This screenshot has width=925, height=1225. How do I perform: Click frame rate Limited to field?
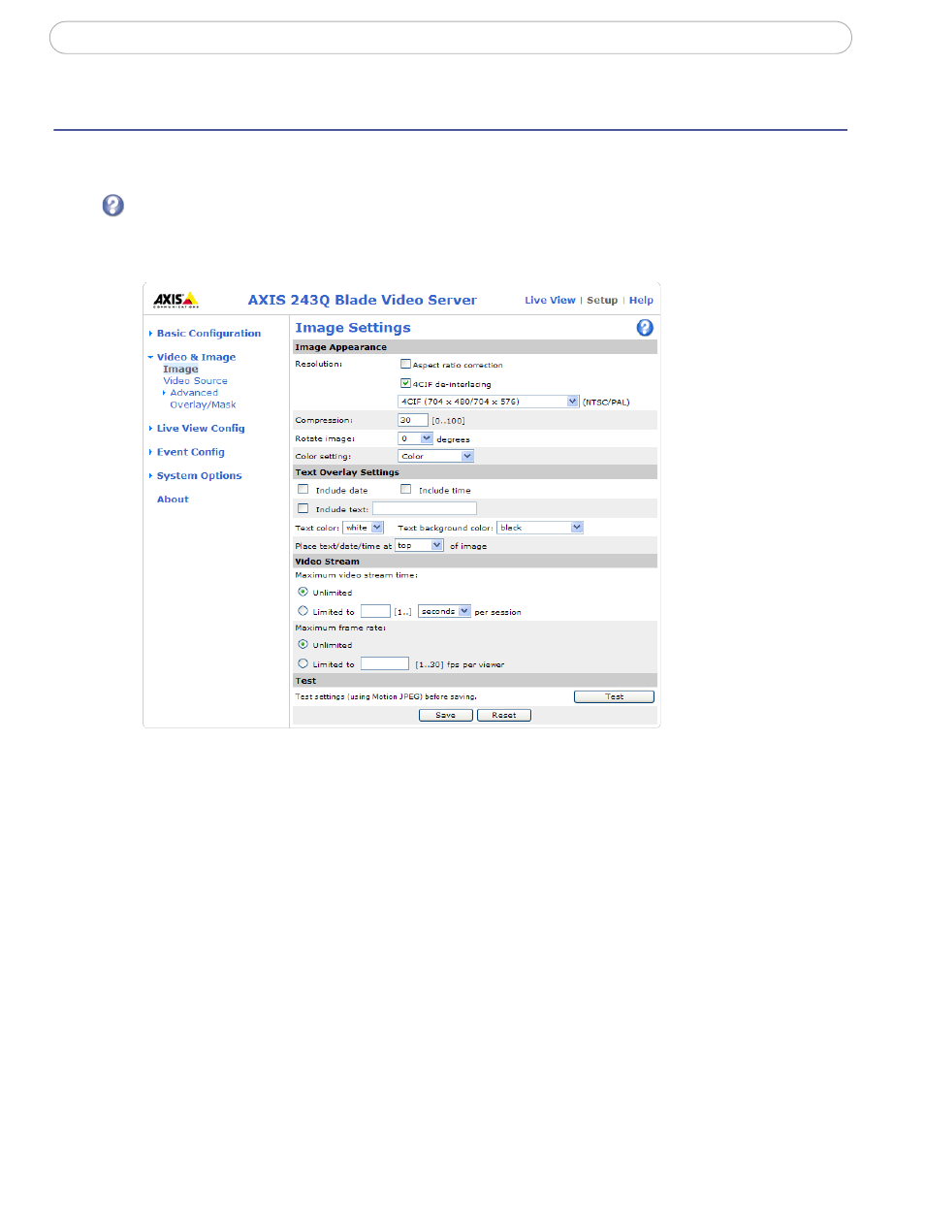[x=385, y=663]
